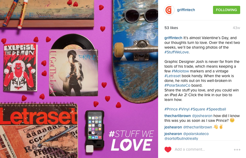Open the three-dot more options menu
Screen dimensions: 246x158
(x=237, y=150)
